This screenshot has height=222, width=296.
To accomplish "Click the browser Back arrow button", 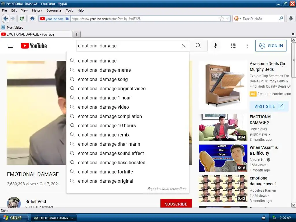I will [6, 18].
